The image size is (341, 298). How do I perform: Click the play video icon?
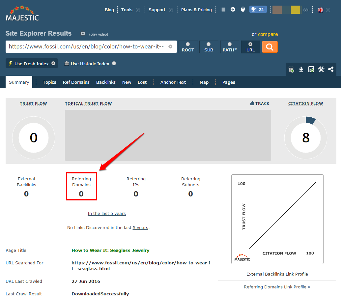pyautogui.click(x=83, y=34)
